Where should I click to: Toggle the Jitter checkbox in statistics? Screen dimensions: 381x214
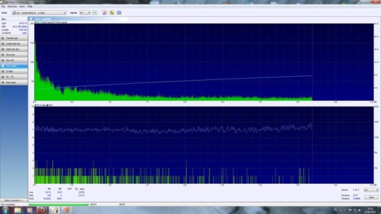click(76, 189)
